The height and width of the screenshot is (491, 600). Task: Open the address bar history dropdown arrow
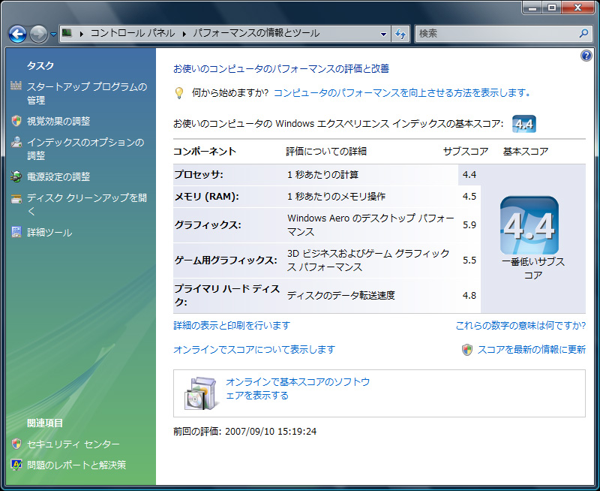pyautogui.click(x=383, y=34)
